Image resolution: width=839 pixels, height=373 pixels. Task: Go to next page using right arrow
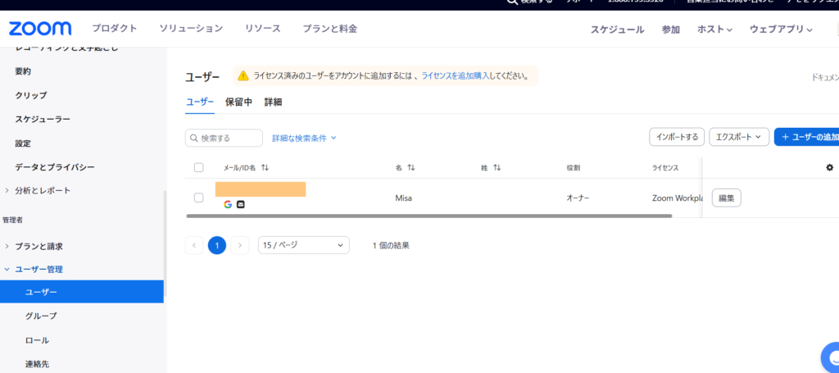click(240, 245)
